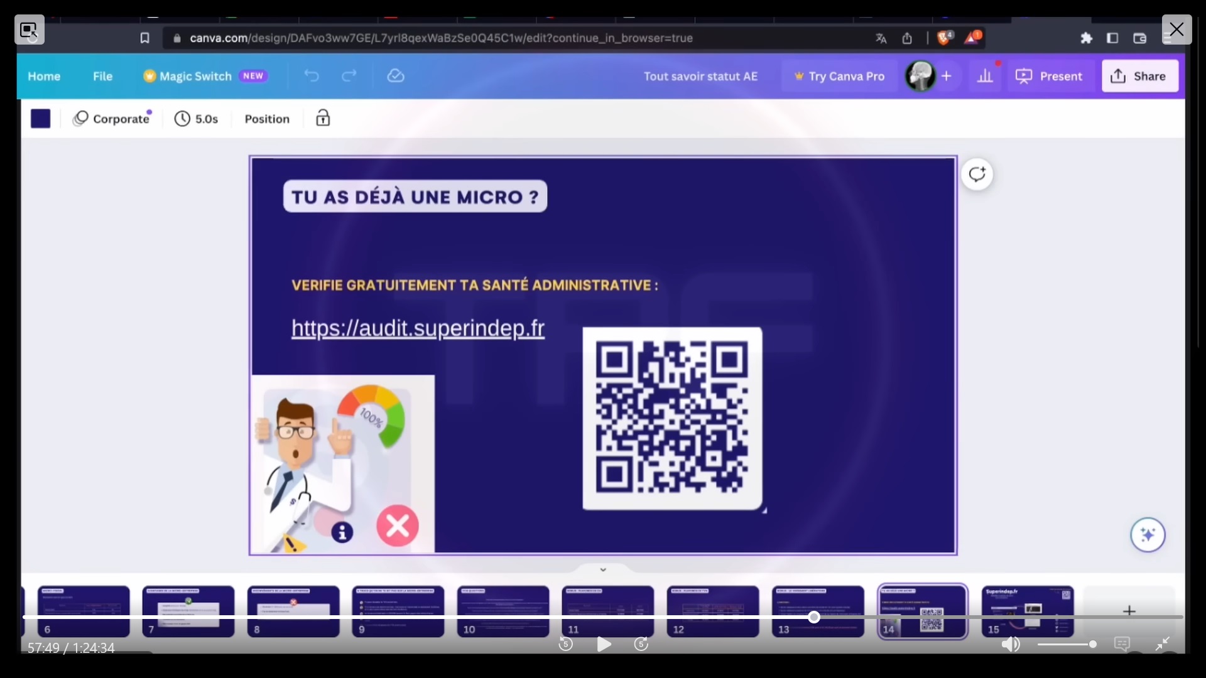Screen dimensions: 1206x678
Task: Click the bookmark icon in the address bar
Action: [144, 38]
